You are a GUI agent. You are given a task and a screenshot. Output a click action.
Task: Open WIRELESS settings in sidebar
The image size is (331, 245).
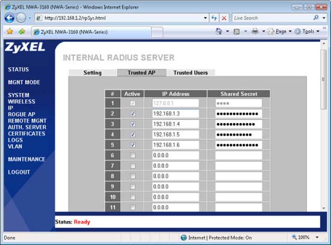click(x=22, y=101)
